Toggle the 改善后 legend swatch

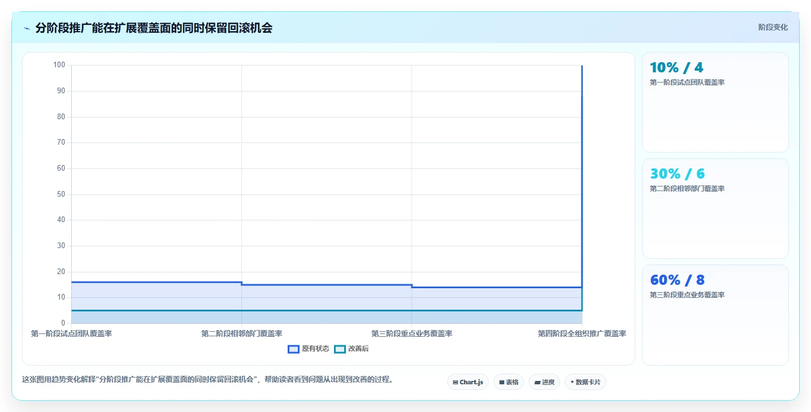(x=340, y=349)
